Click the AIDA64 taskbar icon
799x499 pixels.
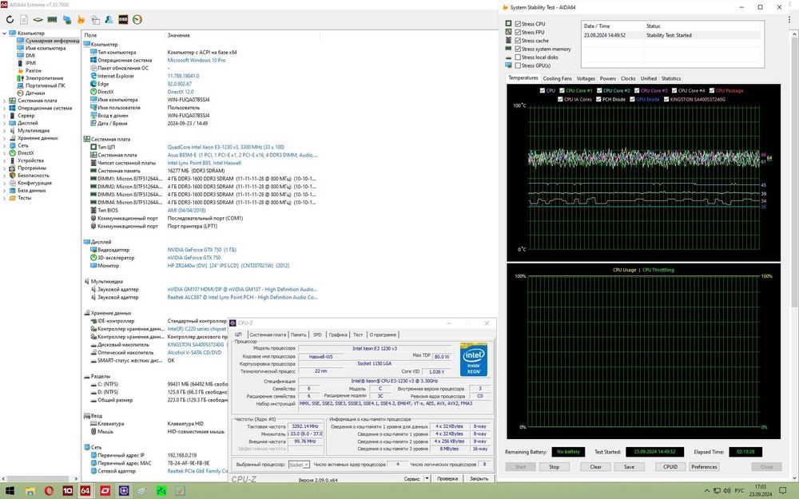click(85, 491)
